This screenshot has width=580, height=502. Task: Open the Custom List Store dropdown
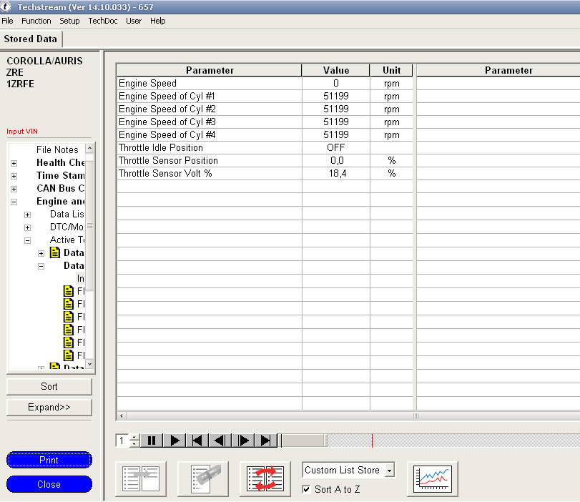coord(390,470)
